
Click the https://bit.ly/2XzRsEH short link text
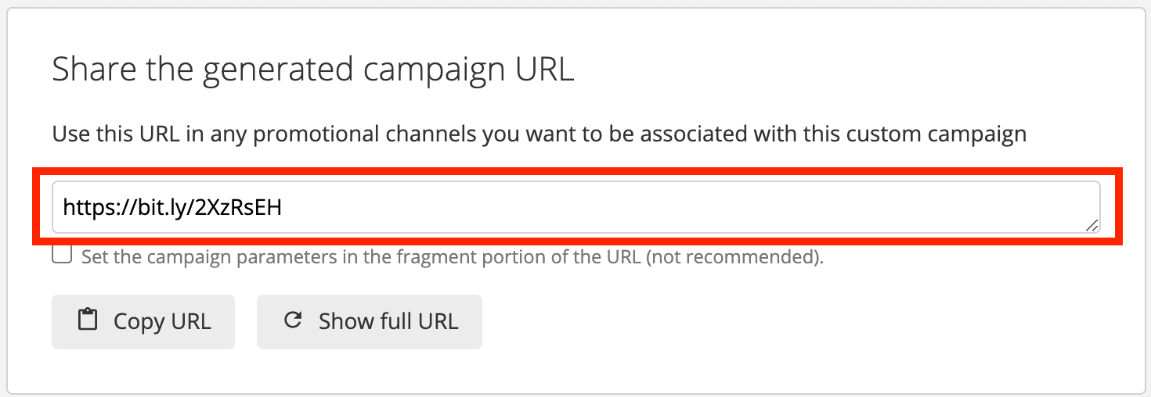(171, 208)
